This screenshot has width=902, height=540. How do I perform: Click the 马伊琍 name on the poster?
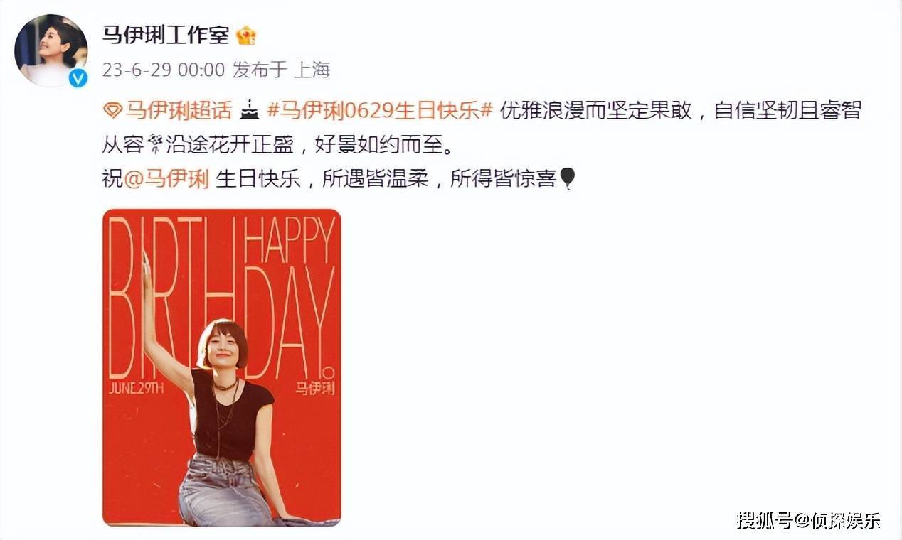click(x=315, y=389)
